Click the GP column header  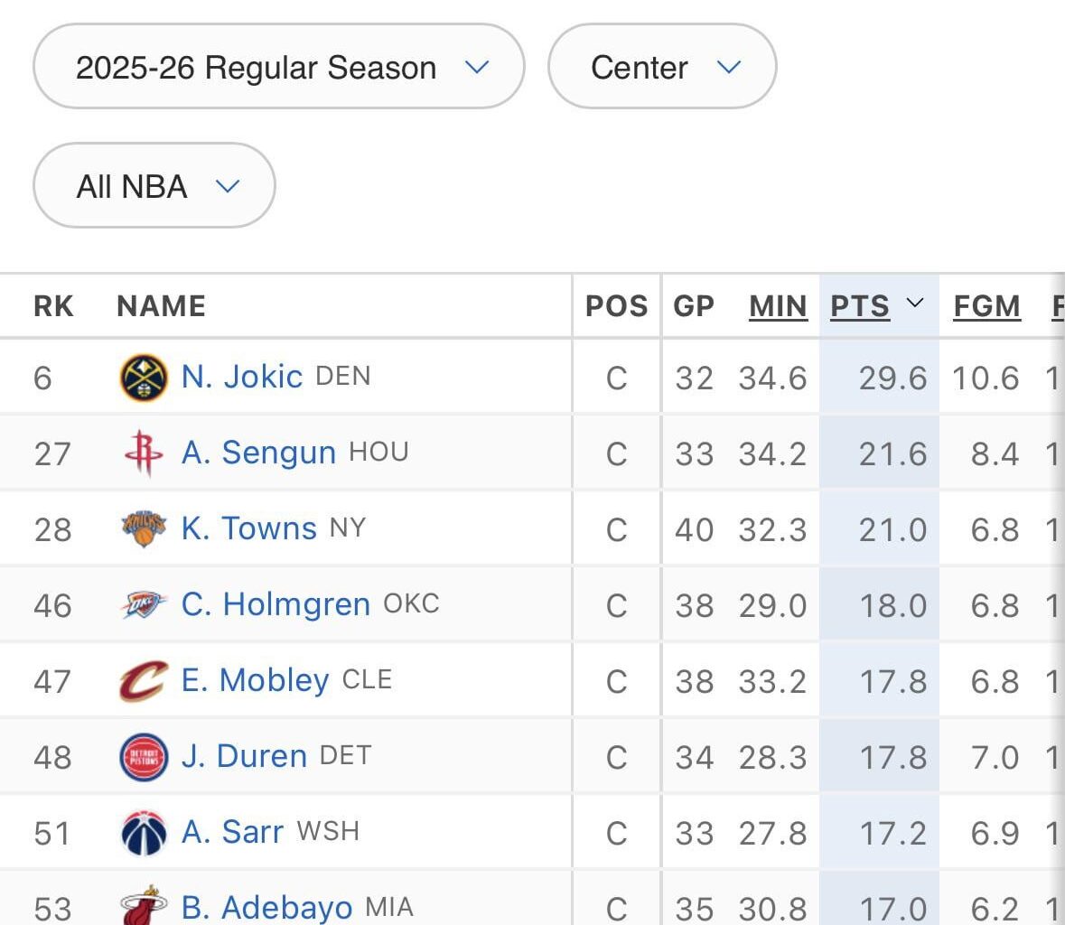point(694,306)
